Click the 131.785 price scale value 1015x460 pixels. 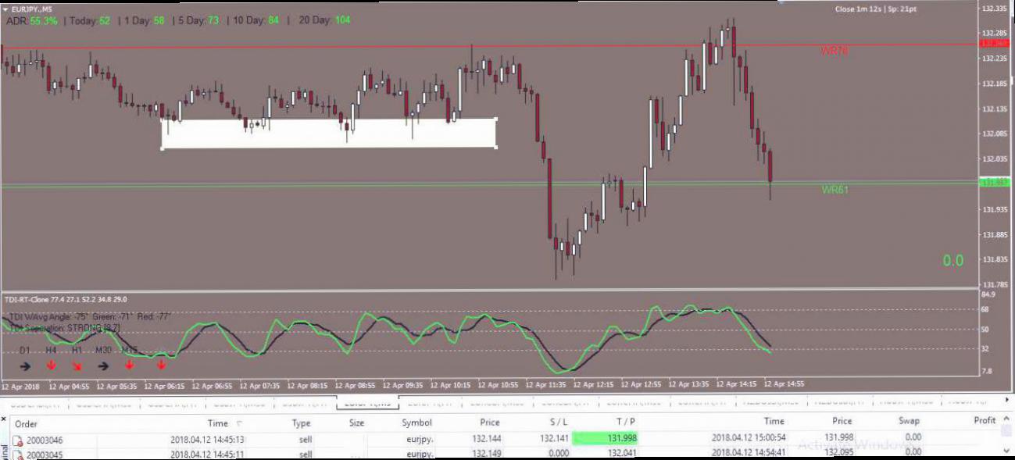coord(995,284)
